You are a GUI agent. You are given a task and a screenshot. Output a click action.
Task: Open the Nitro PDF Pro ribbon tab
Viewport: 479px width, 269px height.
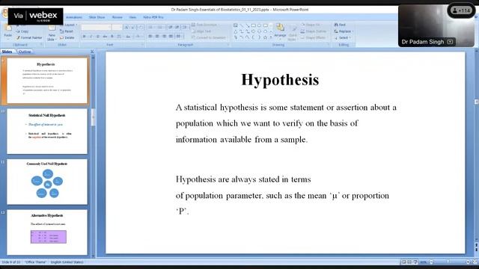click(x=153, y=17)
